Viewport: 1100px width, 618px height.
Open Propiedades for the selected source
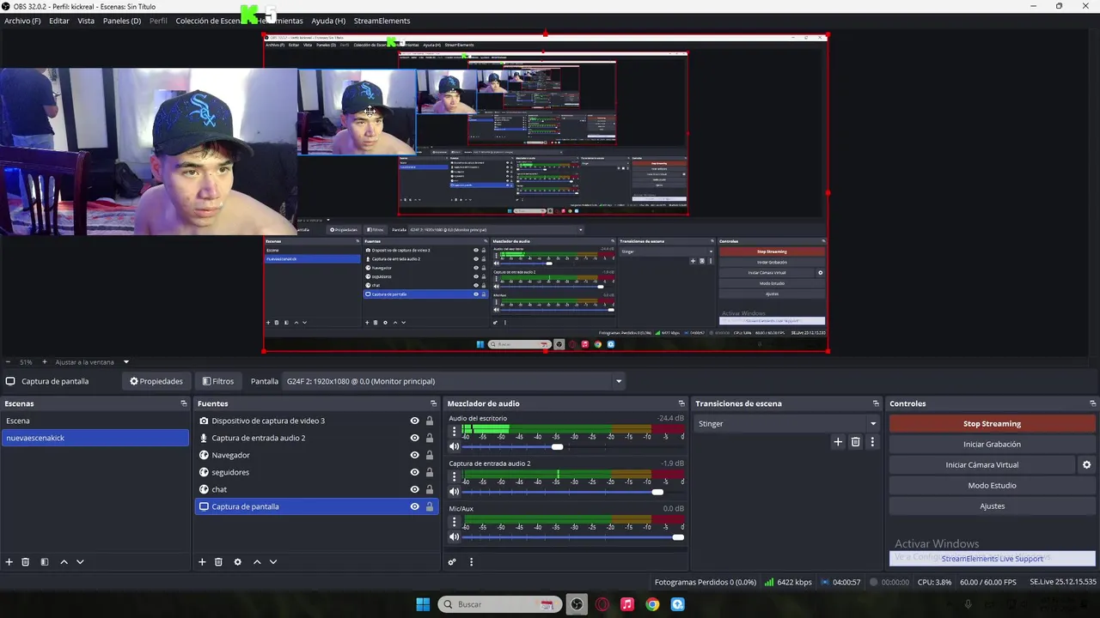point(156,381)
